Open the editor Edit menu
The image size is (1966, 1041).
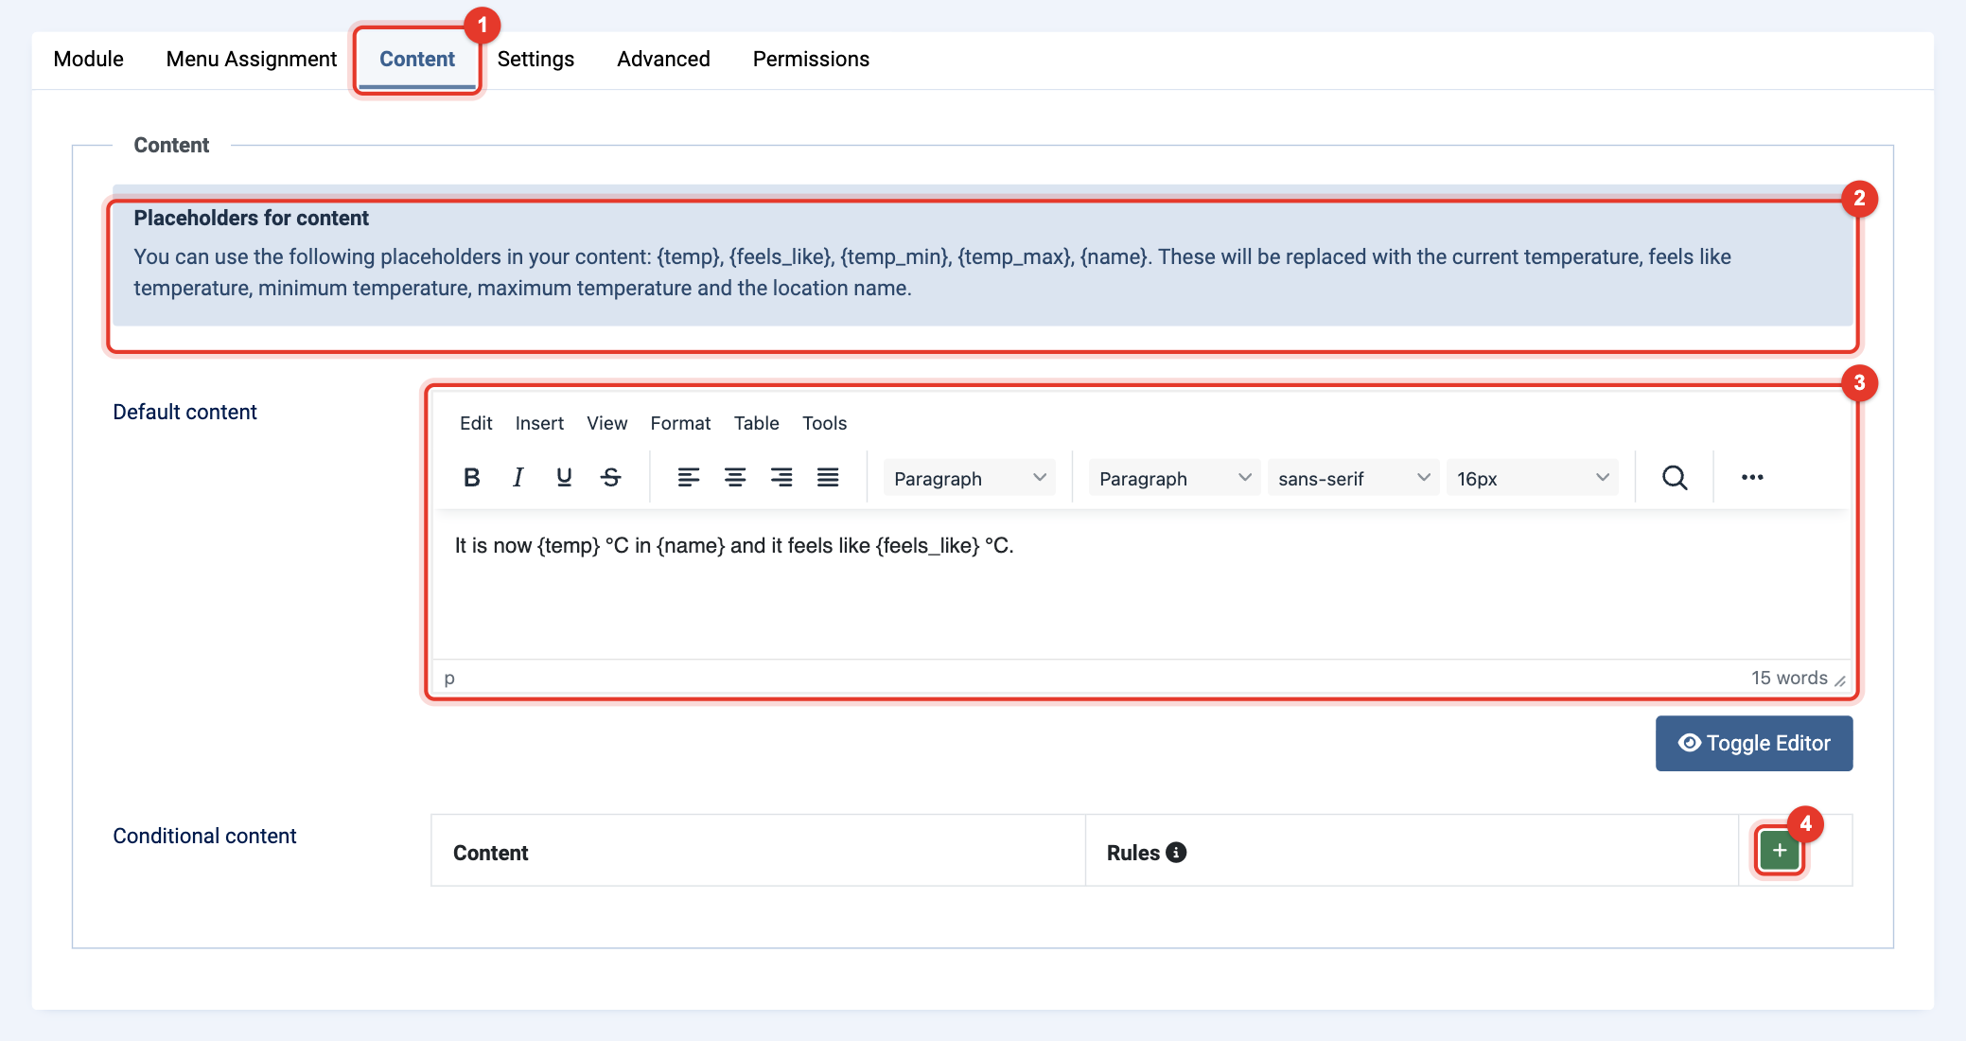click(x=476, y=423)
